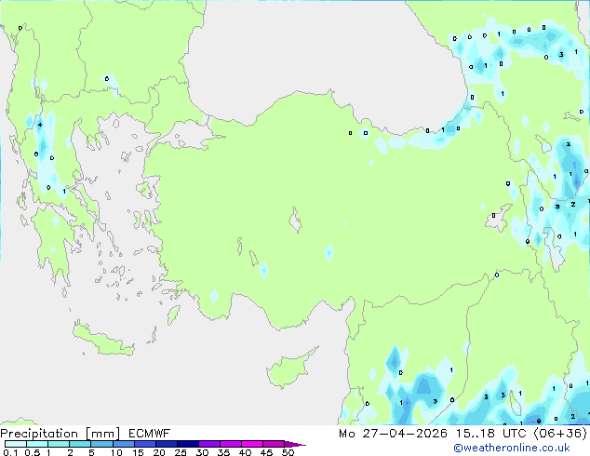Click the '0.1' legend scale label

pyautogui.click(x=10, y=452)
